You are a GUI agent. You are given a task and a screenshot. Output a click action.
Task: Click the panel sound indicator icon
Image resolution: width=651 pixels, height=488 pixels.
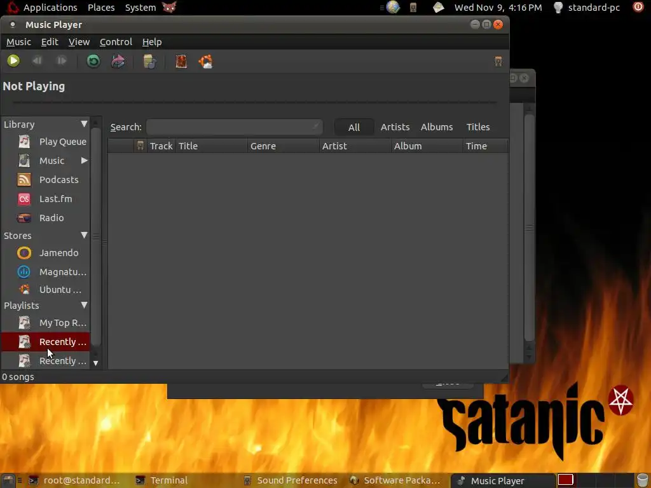[413, 8]
